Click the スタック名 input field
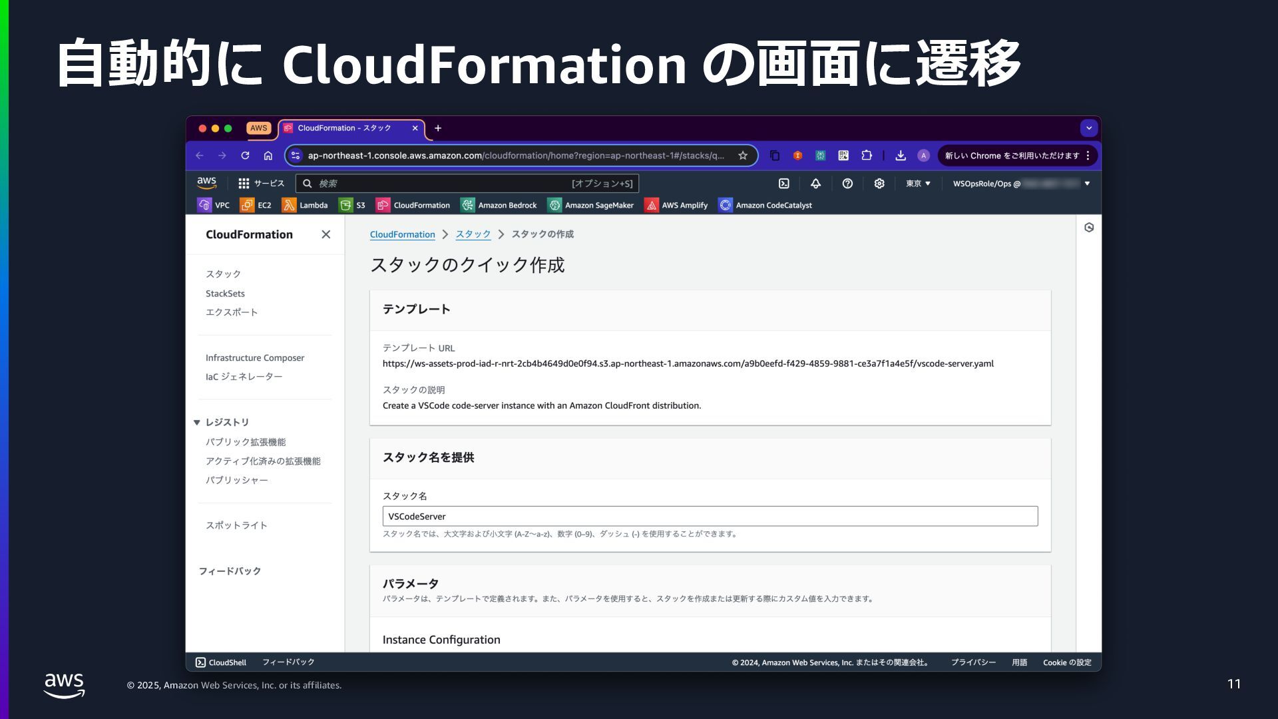Viewport: 1278px width, 719px height. [x=710, y=517]
